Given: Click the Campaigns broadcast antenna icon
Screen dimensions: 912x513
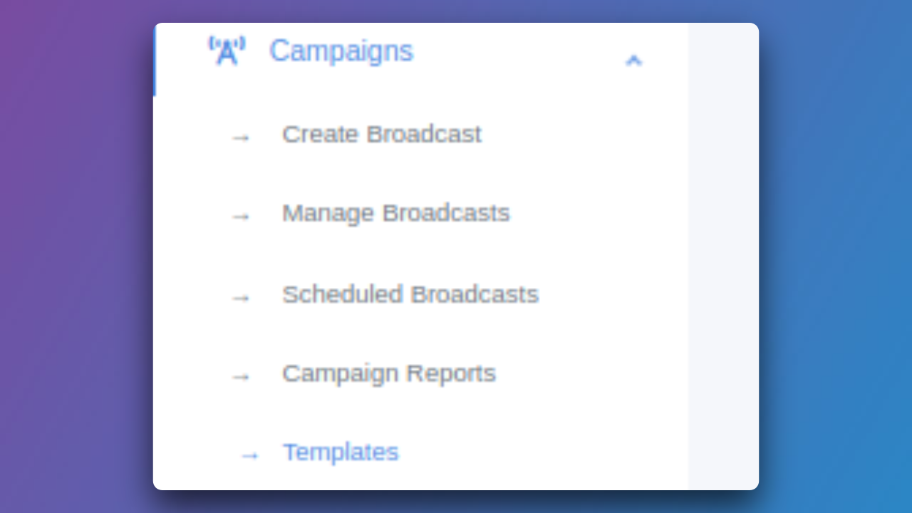Looking at the screenshot, I should pyautogui.click(x=227, y=51).
